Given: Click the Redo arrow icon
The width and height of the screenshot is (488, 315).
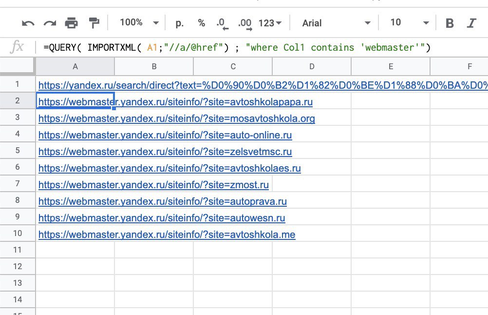Looking at the screenshot, I should (x=50, y=23).
